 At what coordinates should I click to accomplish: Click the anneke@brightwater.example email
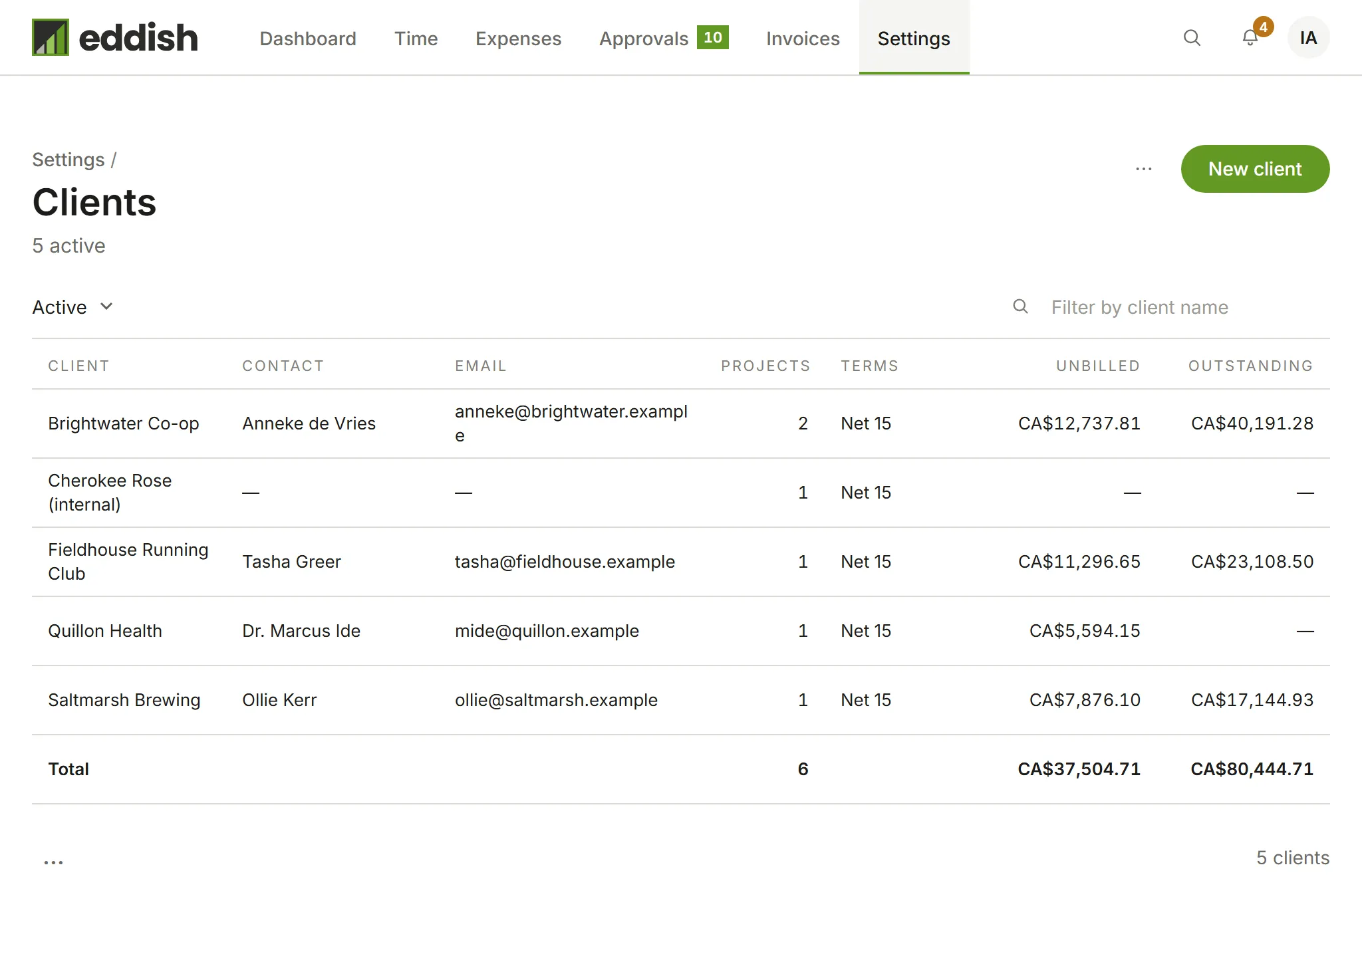[x=571, y=423]
